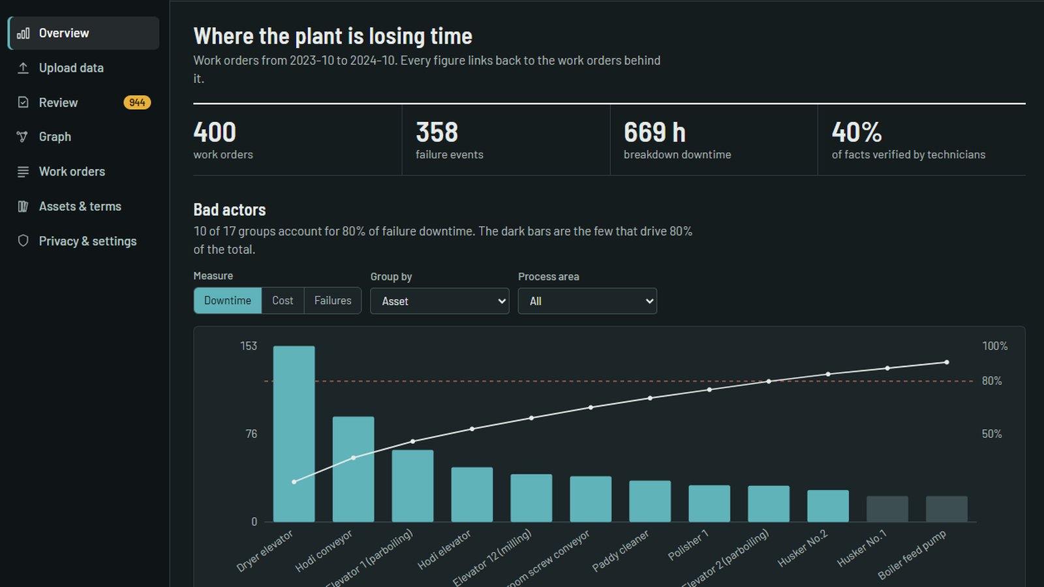
Task: Select the Hodi elevator bar
Action: pyautogui.click(x=472, y=494)
